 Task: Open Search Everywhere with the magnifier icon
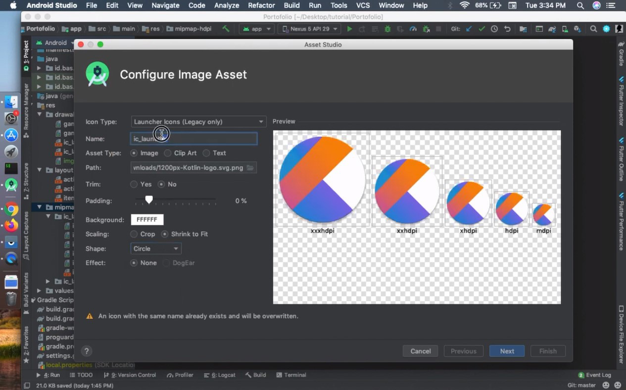(x=593, y=29)
